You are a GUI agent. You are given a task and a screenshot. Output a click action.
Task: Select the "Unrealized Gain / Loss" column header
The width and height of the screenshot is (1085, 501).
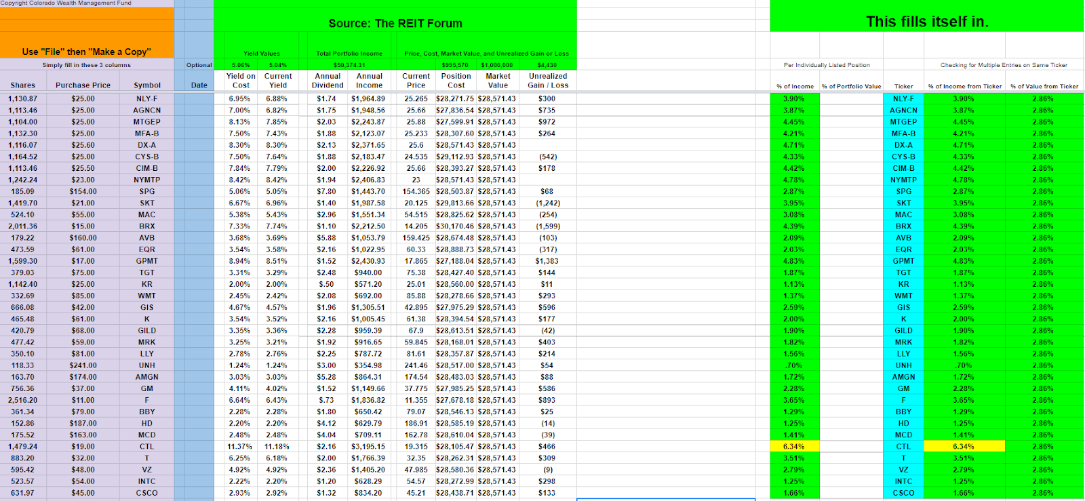pos(548,81)
